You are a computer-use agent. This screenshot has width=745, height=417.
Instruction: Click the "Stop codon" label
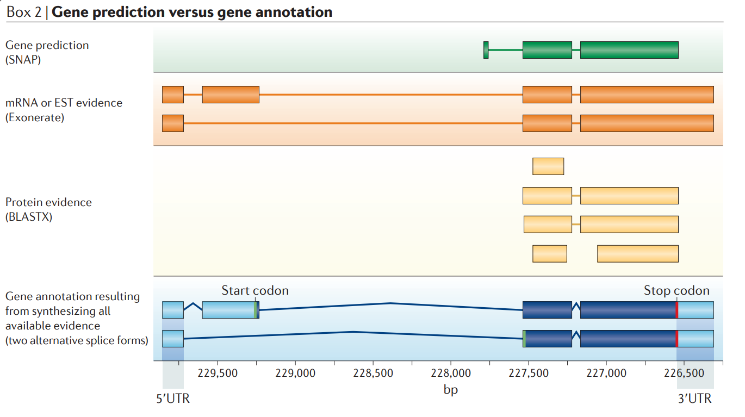[676, 290]
